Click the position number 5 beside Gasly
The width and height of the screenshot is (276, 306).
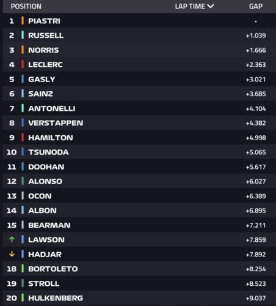click(x=12, y=79)
